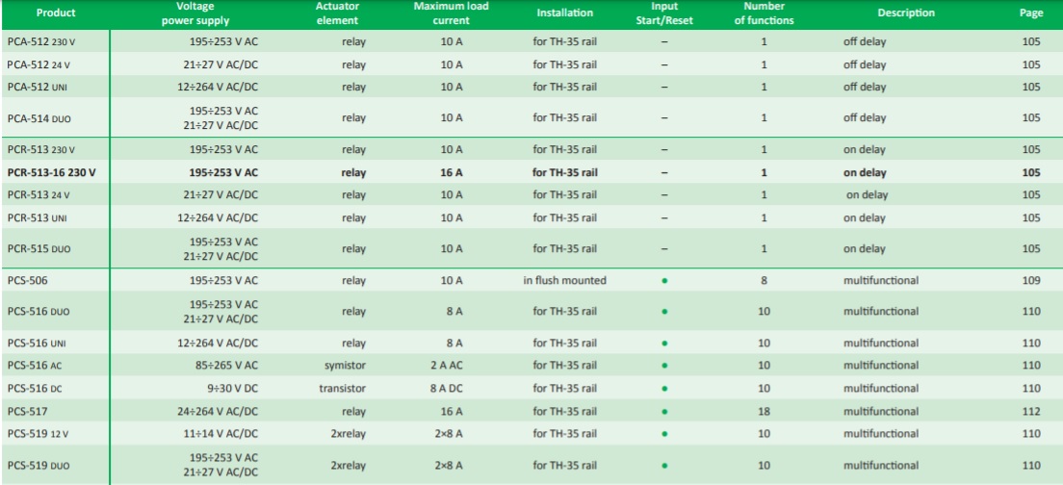This screenshot has width=1063, height=485.
Task: Click the '24÷264 V AC/DC' voltage cell
Action: pyautogui.click(x=218, y=411)
